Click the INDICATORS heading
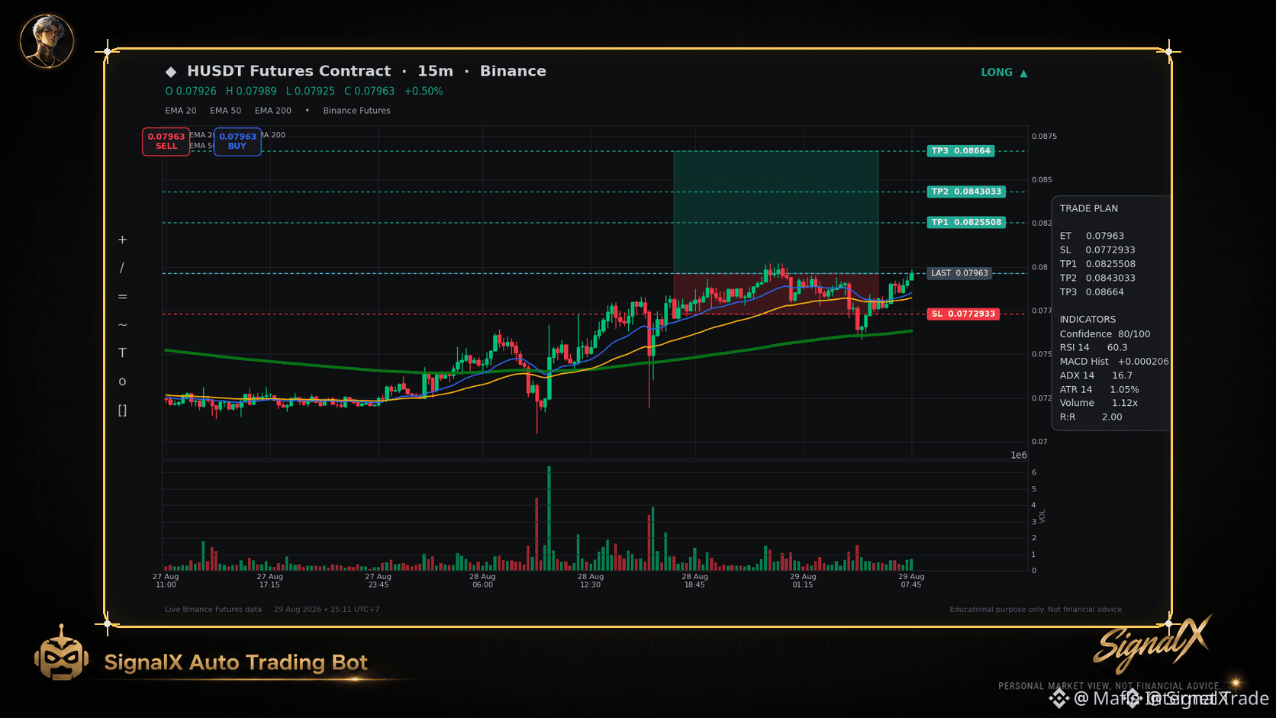 pyautogui.click(x=1087, y=319)
